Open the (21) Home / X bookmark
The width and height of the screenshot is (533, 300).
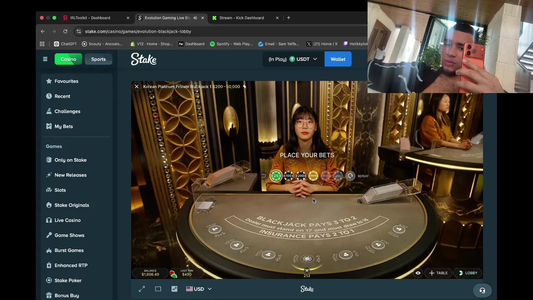click(322, 44)
